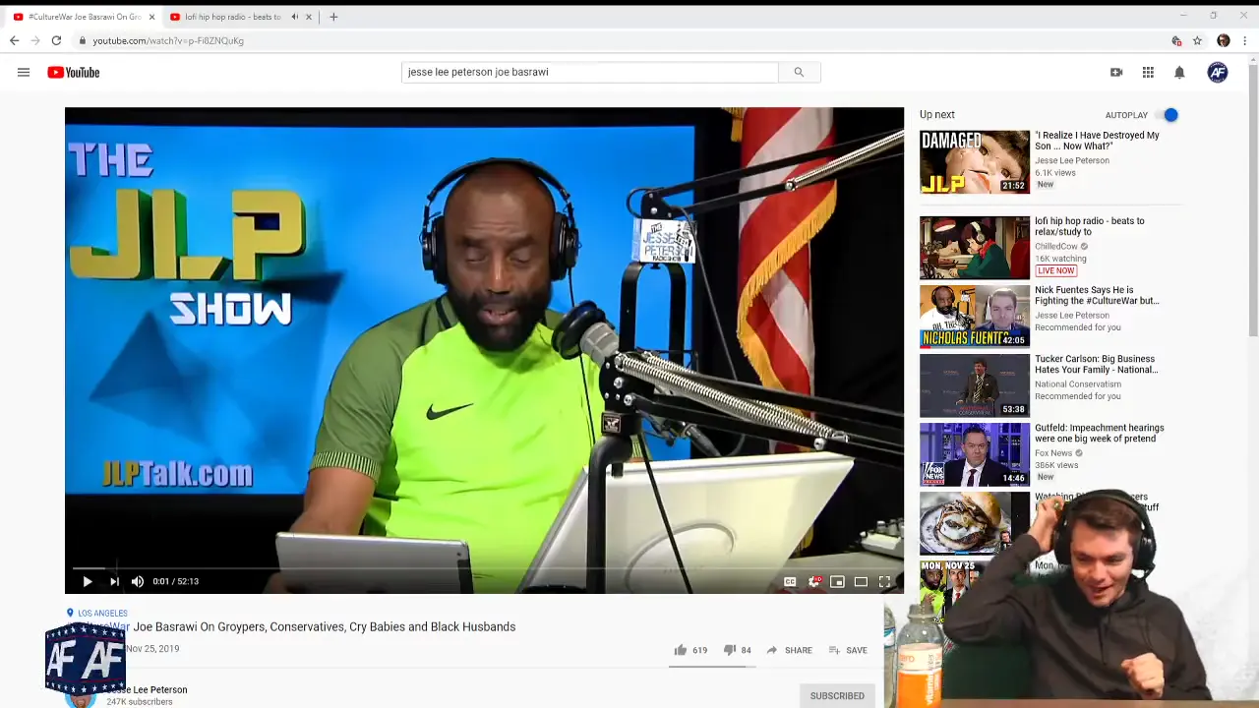Seek on the video progress bar
Viewport: 1259px width, 708px height.
click(393, 568)
